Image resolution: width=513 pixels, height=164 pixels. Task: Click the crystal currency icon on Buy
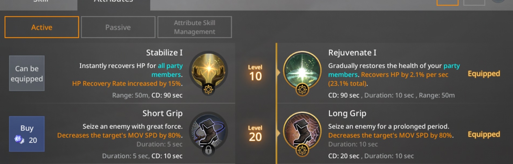coord(19,139)
